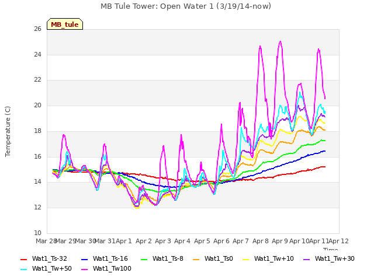Click the magenta Wat1_Tw100 legend swatch

click(85, 269)
